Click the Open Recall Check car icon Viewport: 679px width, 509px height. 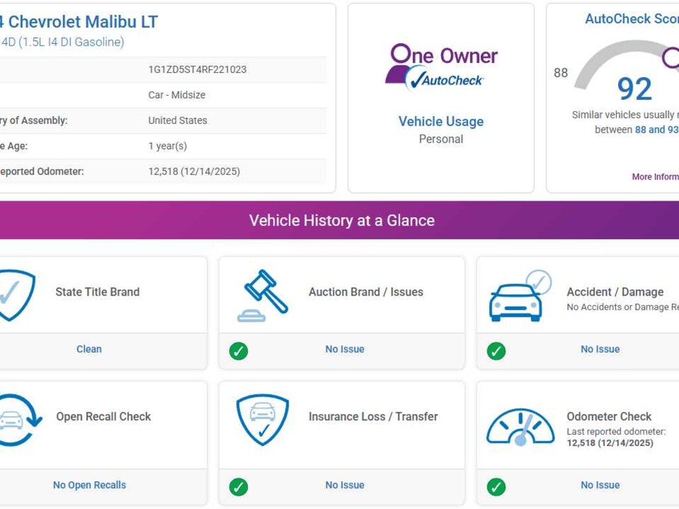17,420
